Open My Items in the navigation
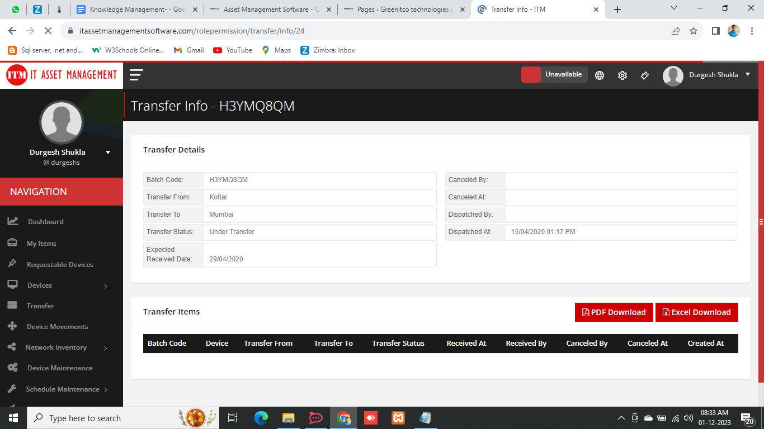The height and width of the screenshot is (429, 764). (x=41, y=244)
